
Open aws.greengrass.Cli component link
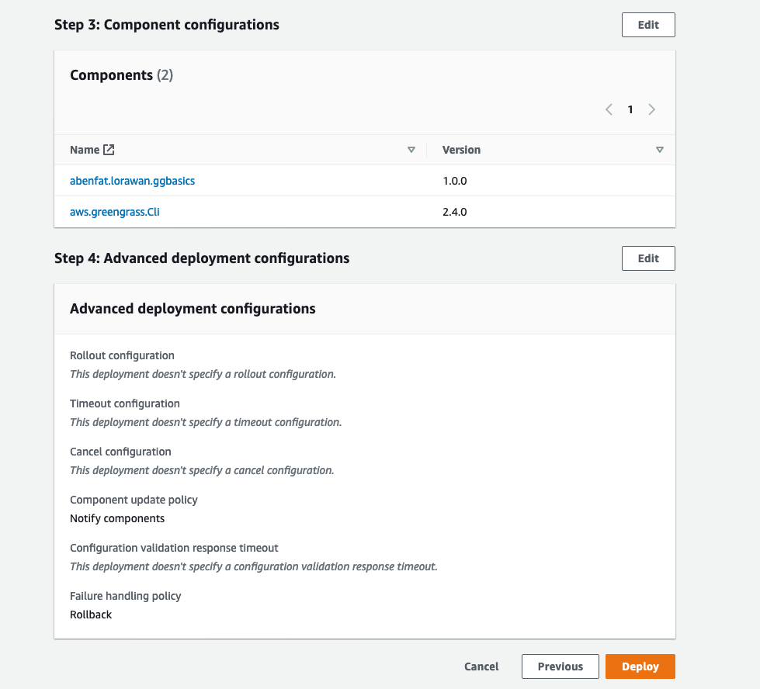tap(115, 212)
